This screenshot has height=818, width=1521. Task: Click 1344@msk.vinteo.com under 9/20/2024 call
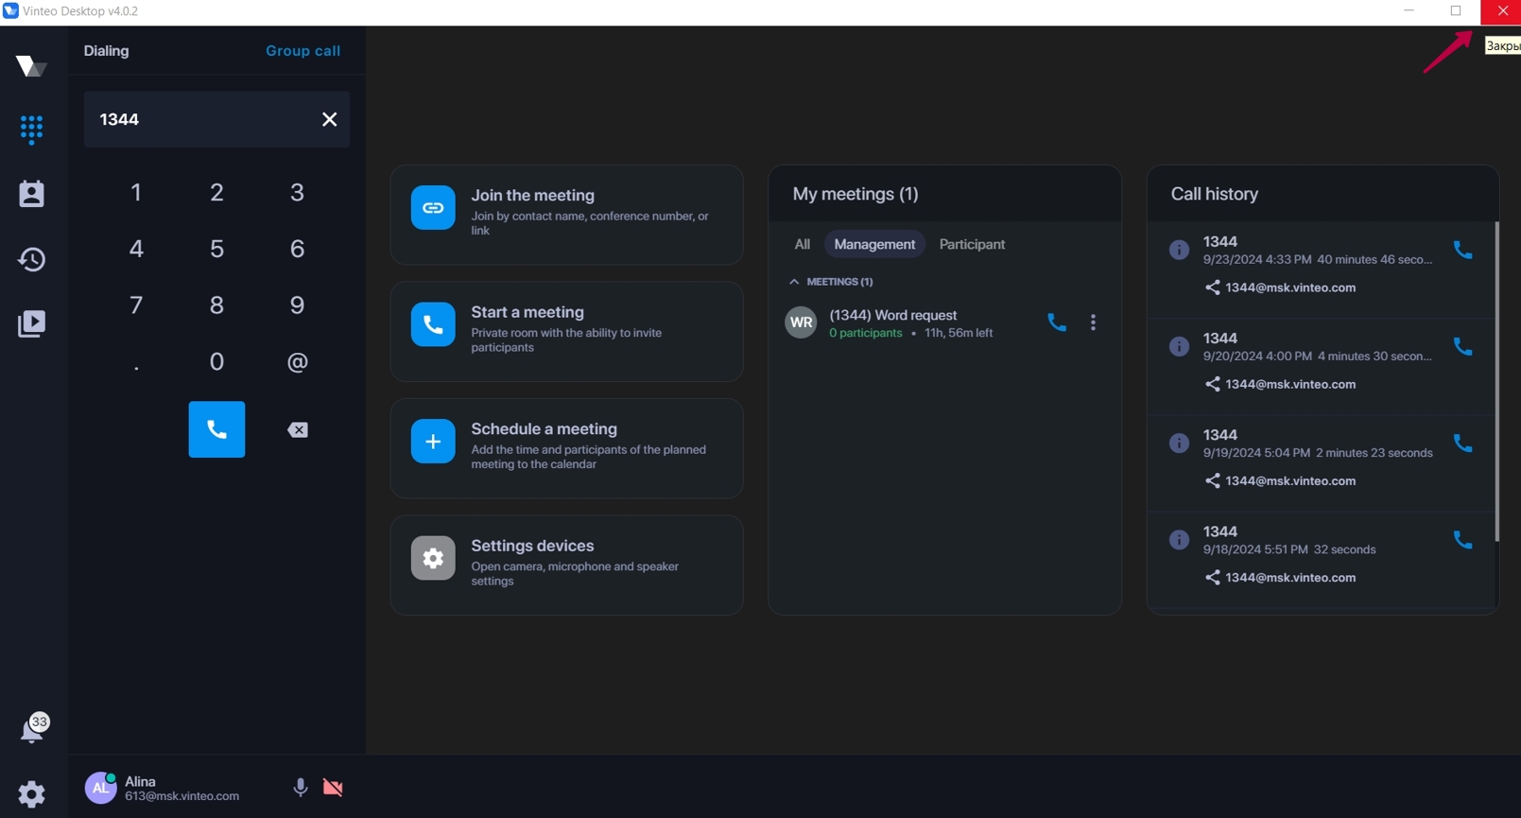pyautogui.click(x=1290, y=384)
